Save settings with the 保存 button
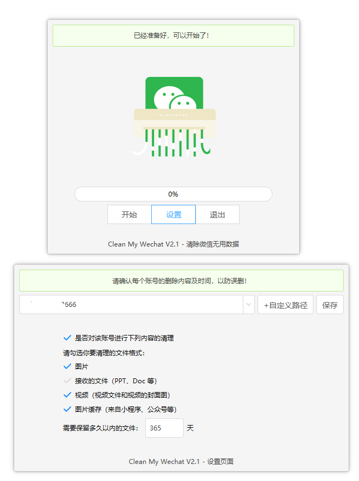This screenshot has height=481, width=359. [x=330, y=305]
